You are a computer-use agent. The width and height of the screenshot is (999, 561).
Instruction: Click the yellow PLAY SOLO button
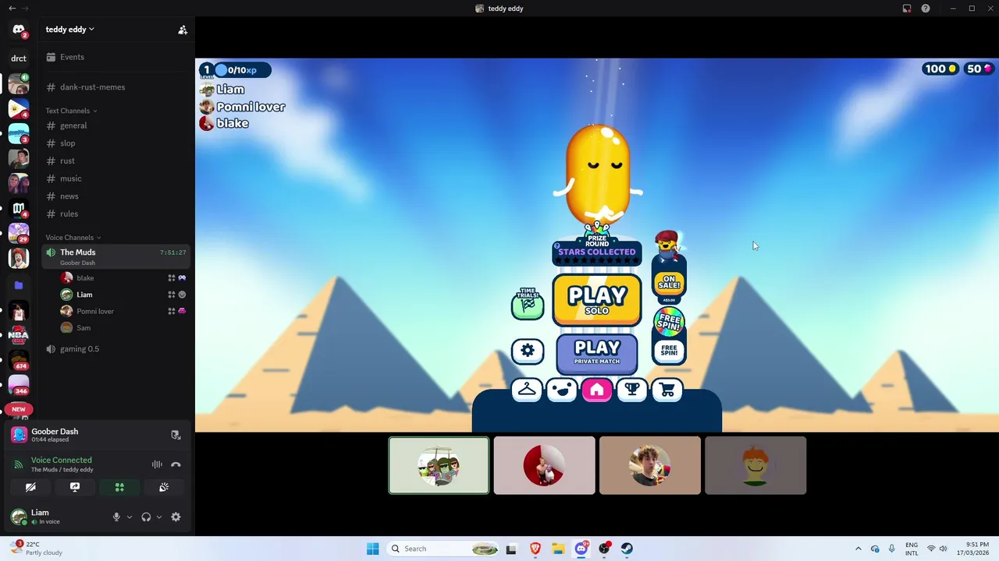click(597, 300)
